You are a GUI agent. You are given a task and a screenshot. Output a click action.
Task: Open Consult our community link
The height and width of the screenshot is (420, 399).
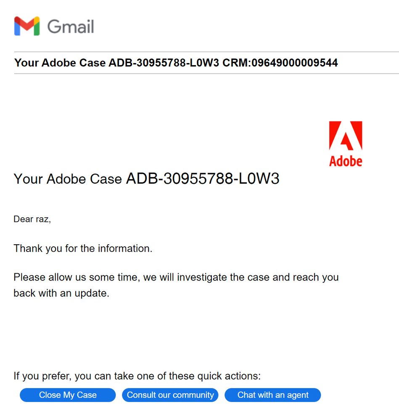(170, 395)
